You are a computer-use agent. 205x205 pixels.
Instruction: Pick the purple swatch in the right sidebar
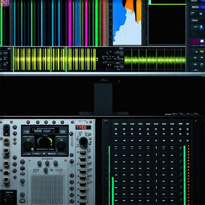[x=194, y=41]
